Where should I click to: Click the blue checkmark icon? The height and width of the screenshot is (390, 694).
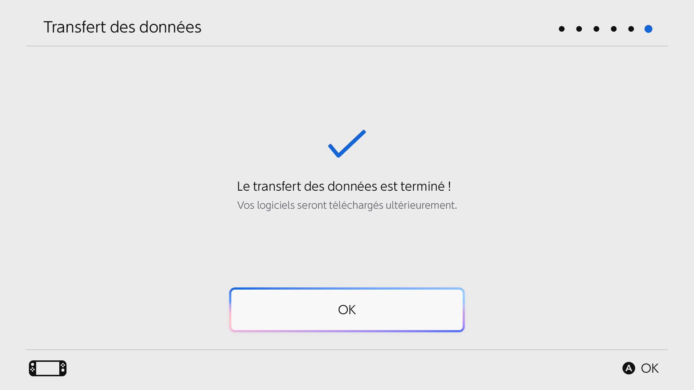pos(347,144)
